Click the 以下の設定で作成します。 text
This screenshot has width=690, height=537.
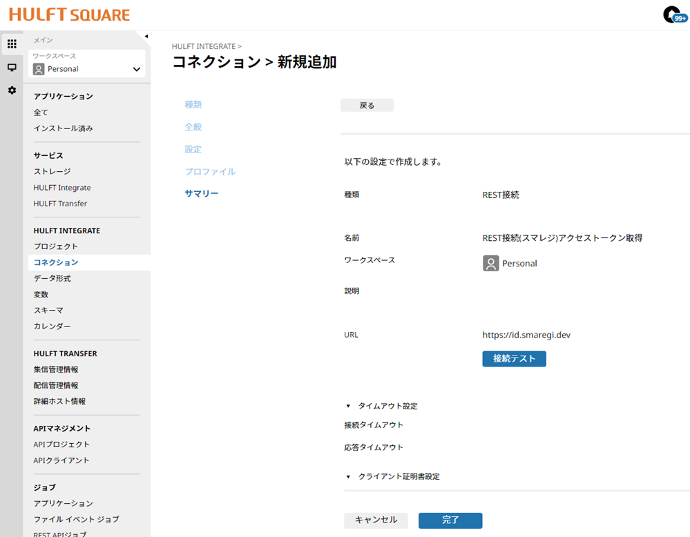point(393,162)
